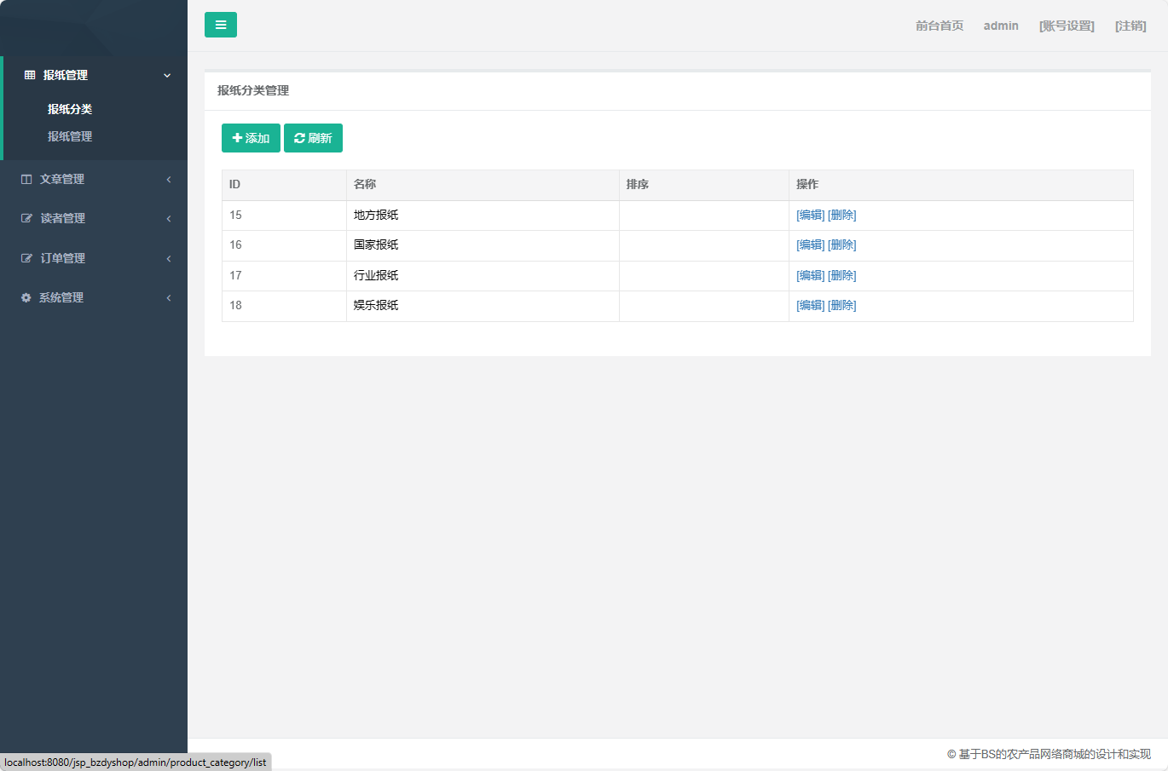Click the hamburger menu toggle button

point(221,25)
